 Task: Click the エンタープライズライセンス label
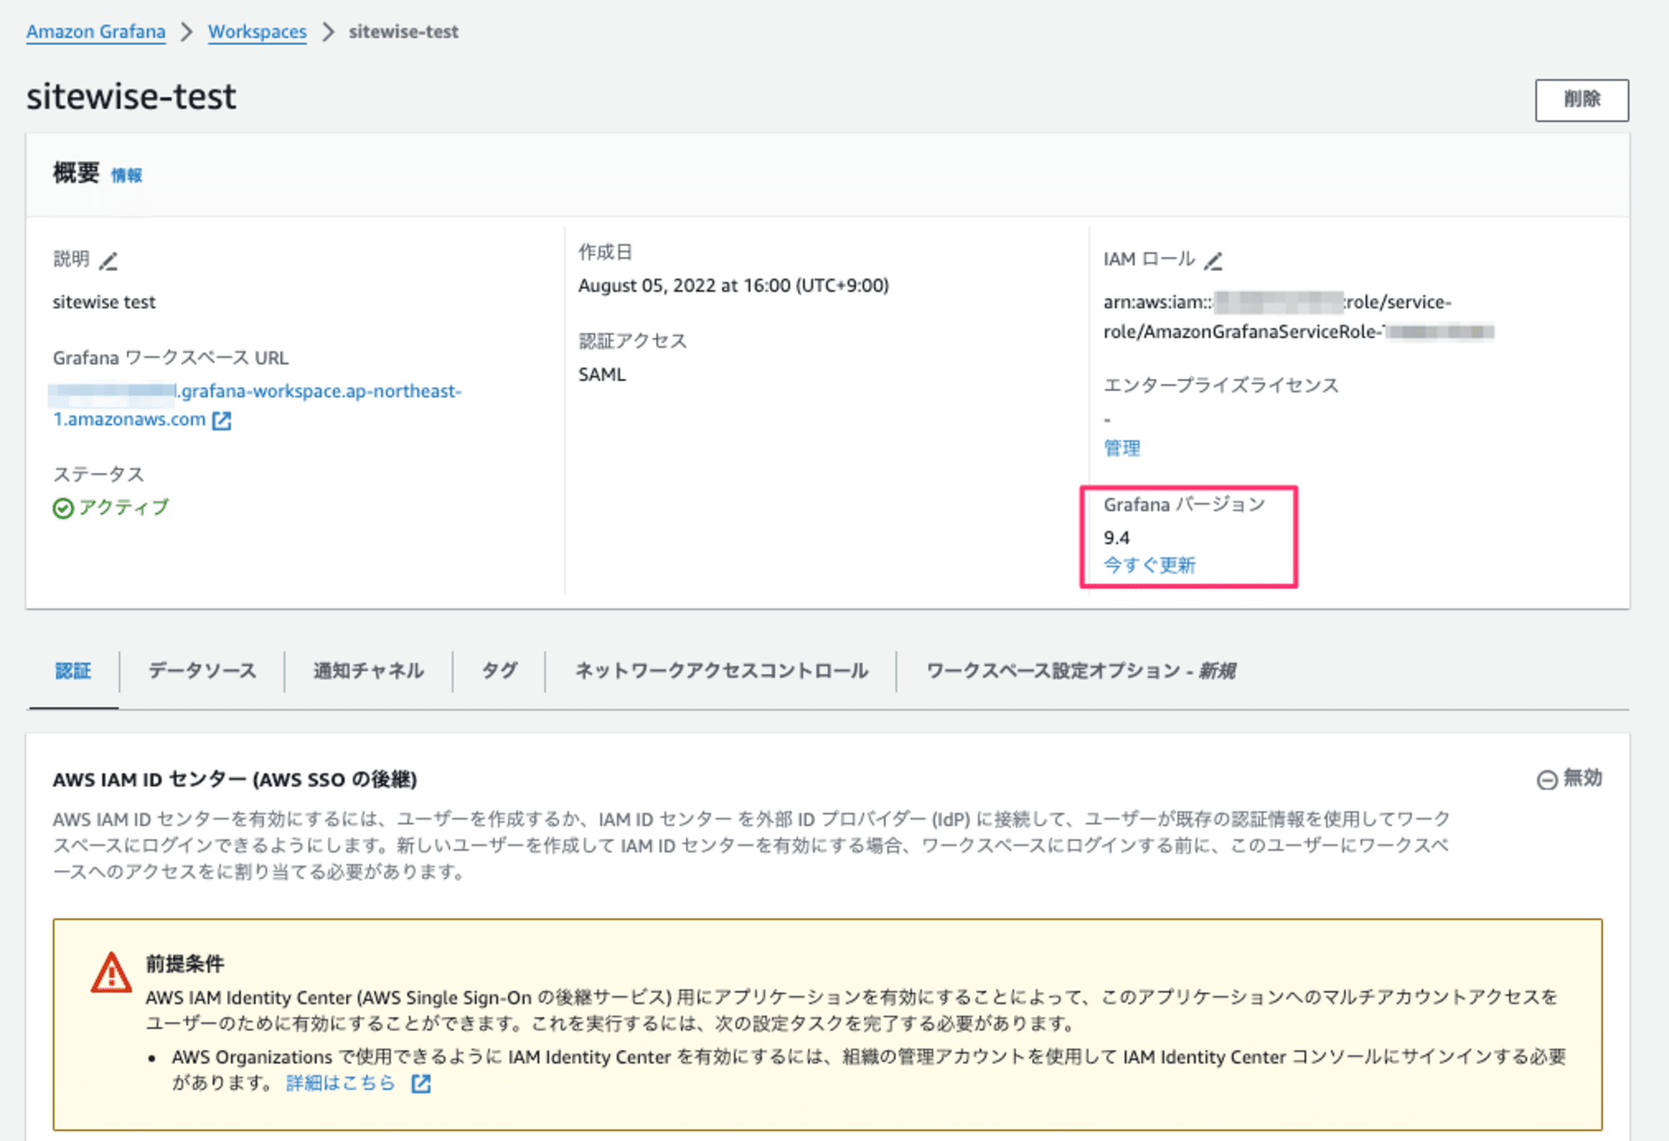(1221, 385)
